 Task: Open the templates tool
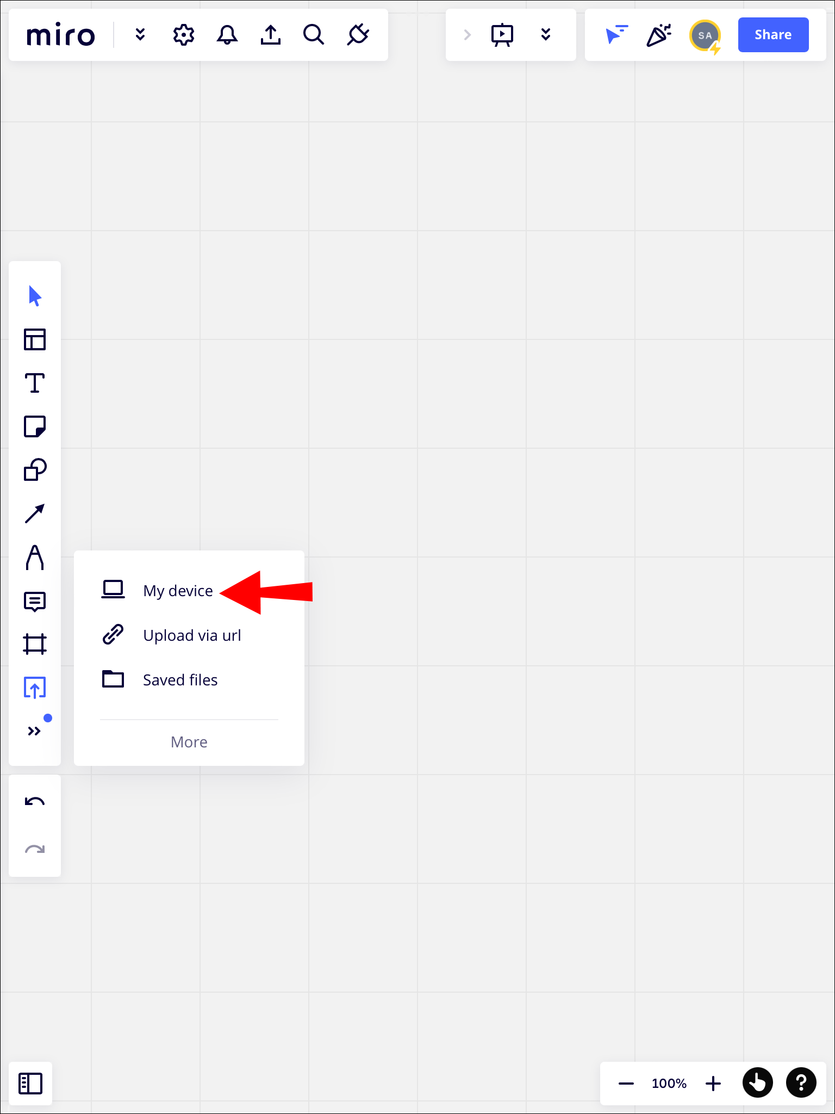[x=35, y=339]
